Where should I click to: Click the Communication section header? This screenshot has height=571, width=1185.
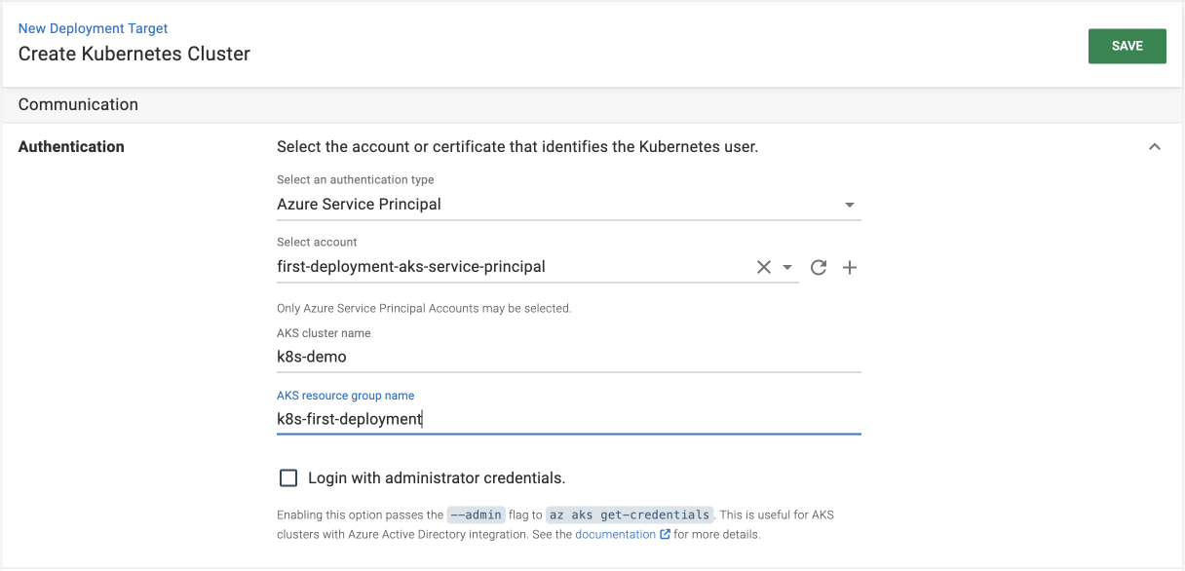(x=78, y=104)
